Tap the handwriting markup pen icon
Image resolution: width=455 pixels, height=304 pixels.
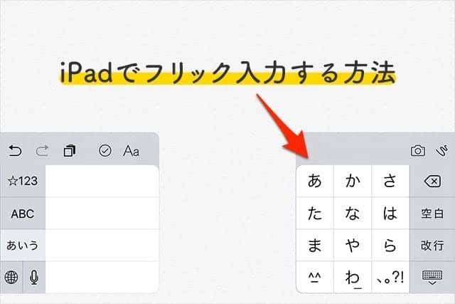click(x=442, y=150)
